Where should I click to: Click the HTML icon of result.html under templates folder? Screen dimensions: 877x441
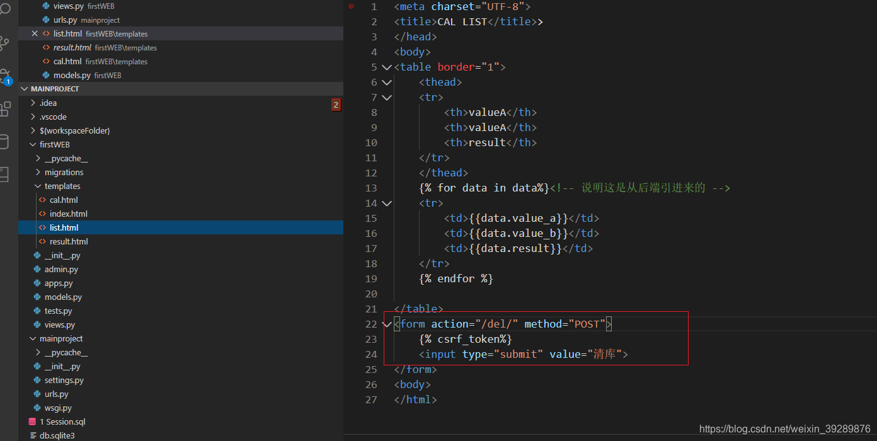click(42, 241)
